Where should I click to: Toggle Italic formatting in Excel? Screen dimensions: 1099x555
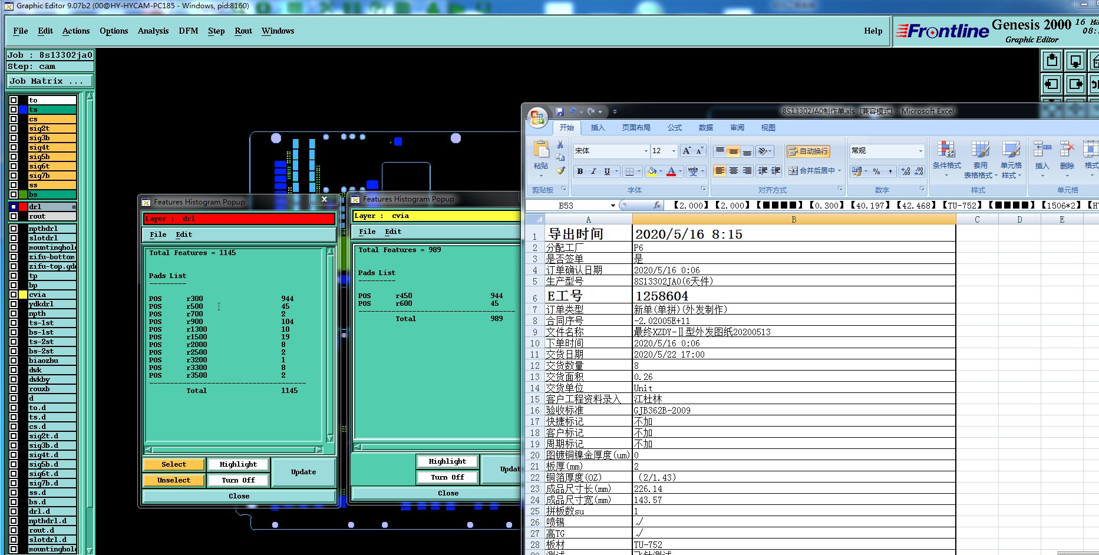(x=593, y=171)
